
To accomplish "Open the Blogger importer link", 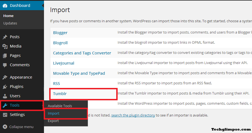I will tap(60, 33).
